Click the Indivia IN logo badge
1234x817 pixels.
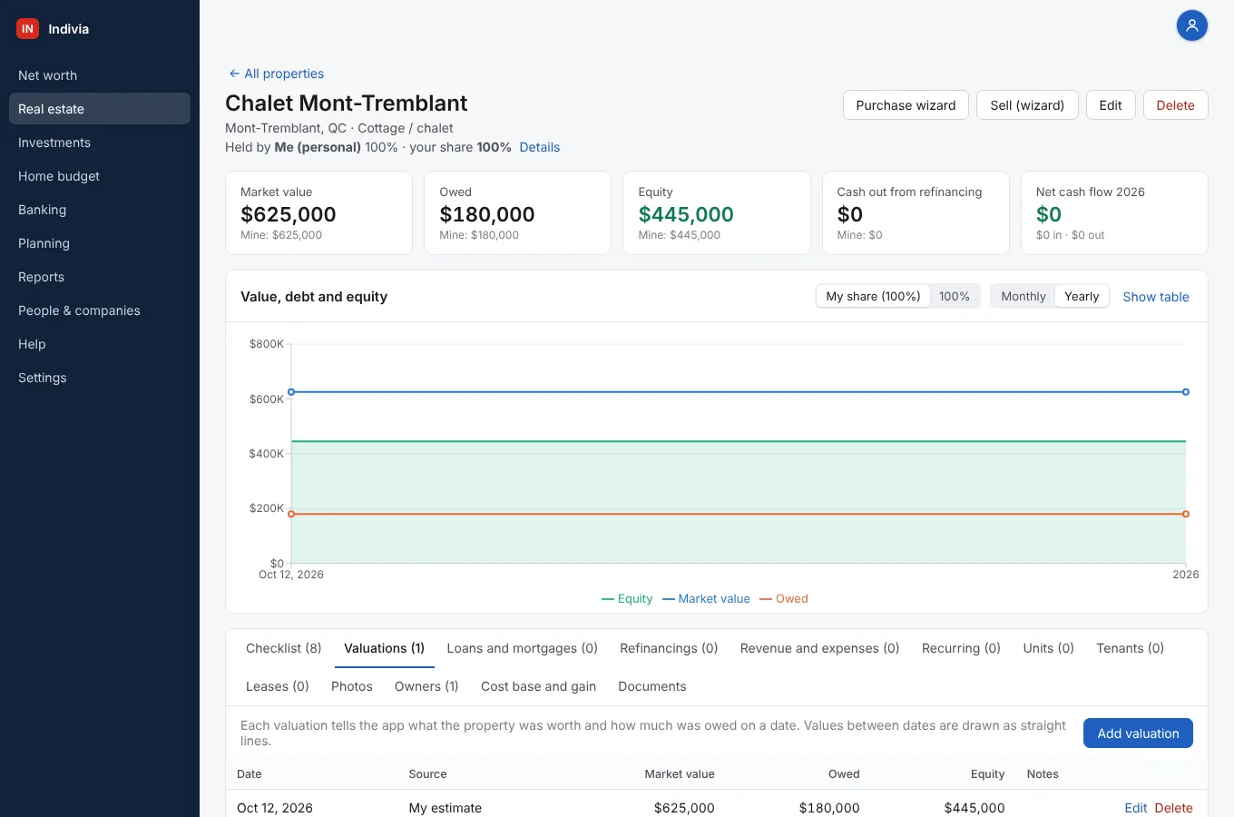point(27,29)
